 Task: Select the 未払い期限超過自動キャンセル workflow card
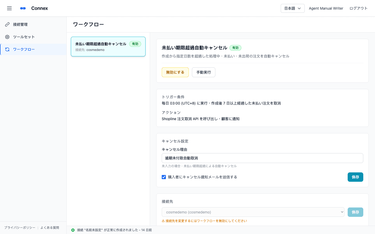tap(108, 47)
